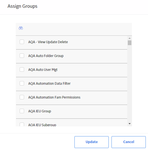Click the scrollbar up arrow
This screenshot has height=150, width=148.
(x=129, y=38)
